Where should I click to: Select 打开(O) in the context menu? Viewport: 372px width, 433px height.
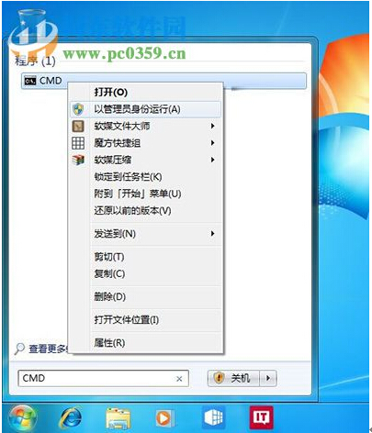pos(111,92)
